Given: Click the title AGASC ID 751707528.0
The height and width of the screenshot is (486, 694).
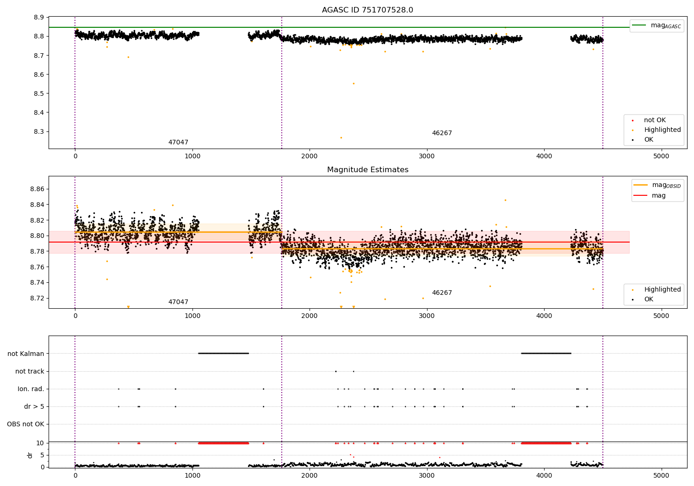Looking at the screenshot, I should [367, 10].
